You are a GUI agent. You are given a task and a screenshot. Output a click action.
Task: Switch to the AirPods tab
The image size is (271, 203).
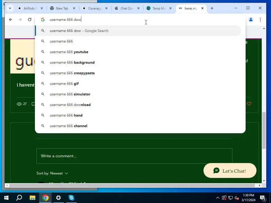pos(31,8)
